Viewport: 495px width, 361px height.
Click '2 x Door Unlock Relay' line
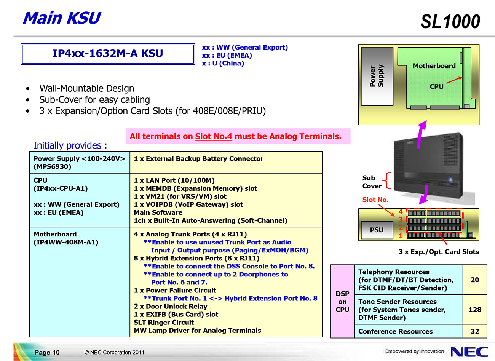pos(170,306)
